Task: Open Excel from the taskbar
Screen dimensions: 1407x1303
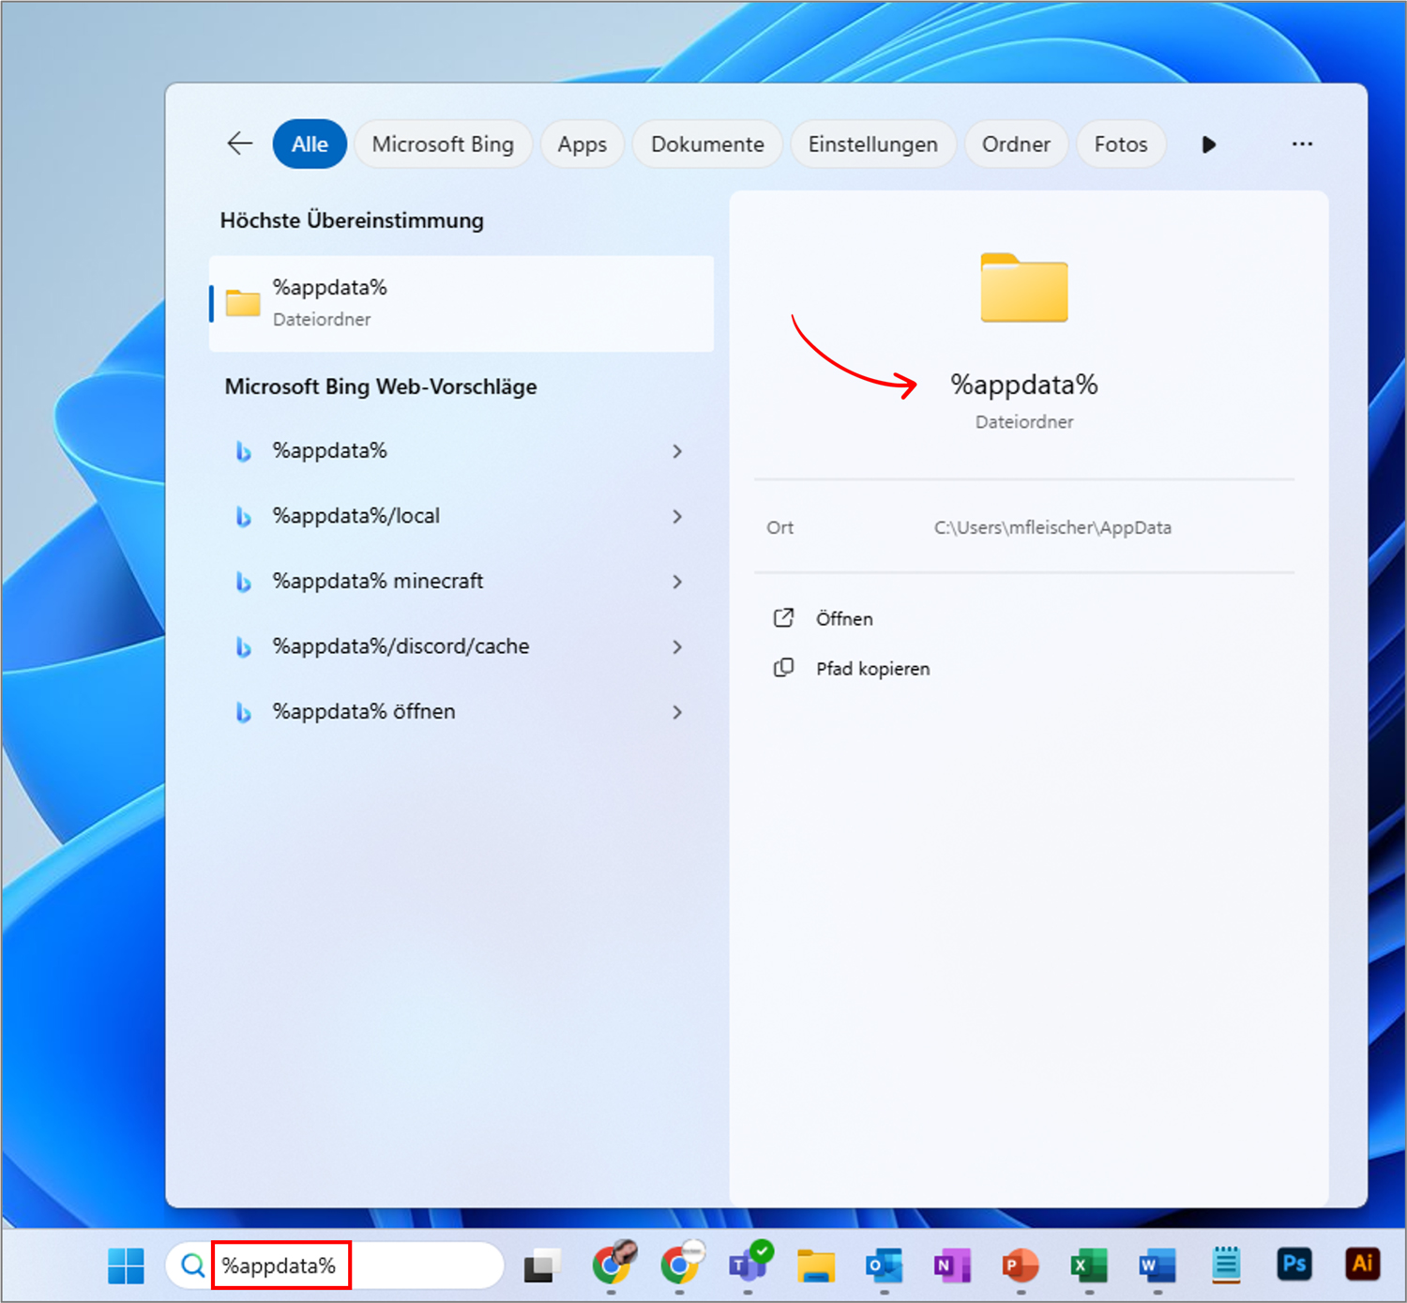Action: point(1088,1265)
